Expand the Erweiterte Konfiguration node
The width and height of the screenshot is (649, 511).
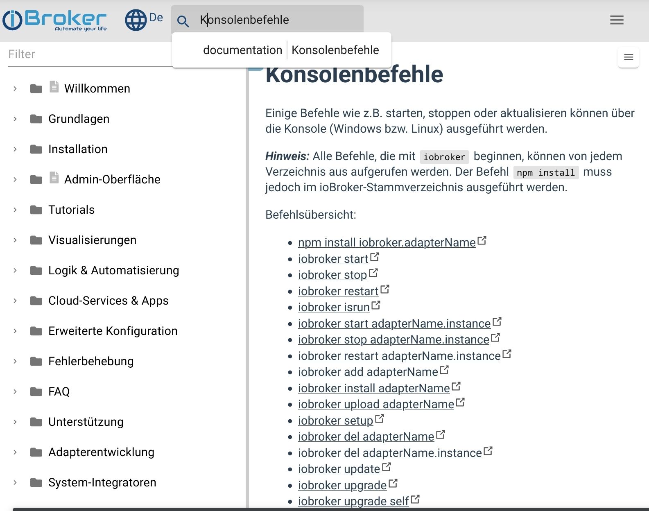point(15,331)
